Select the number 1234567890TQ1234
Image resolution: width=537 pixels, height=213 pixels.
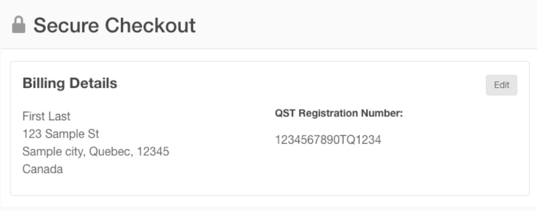(x=328, y=140)
